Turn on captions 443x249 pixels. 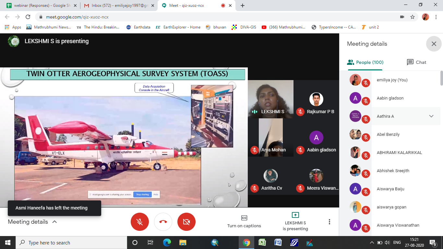244,222
